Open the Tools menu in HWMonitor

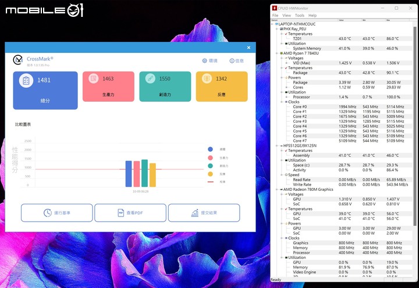(300, 16)
